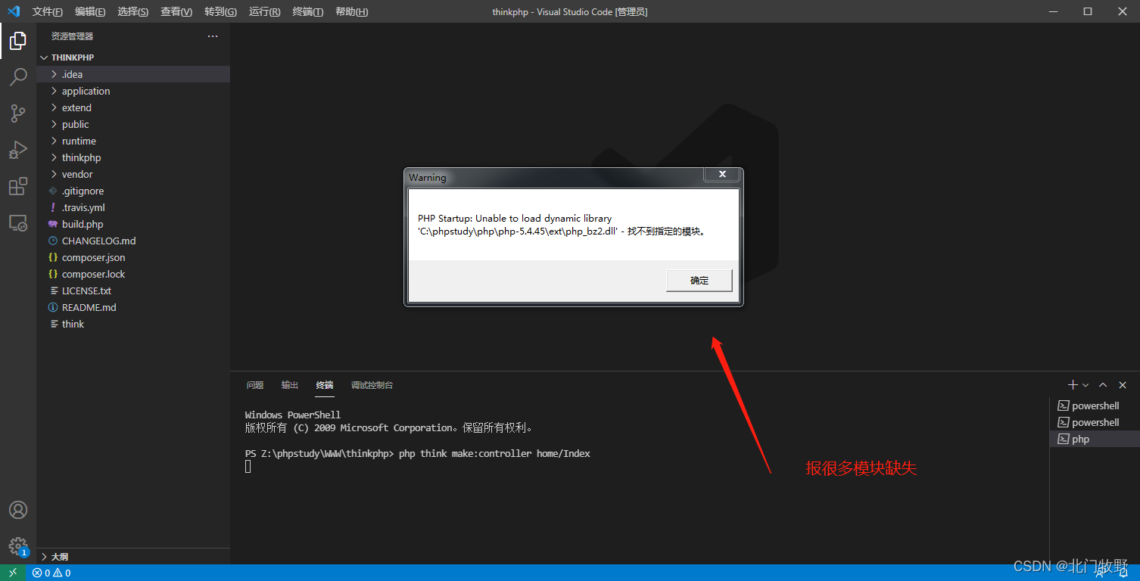The image size is (1140, 581).
Task: Open the Manage gear with notification badge
Action: [18, 546]
